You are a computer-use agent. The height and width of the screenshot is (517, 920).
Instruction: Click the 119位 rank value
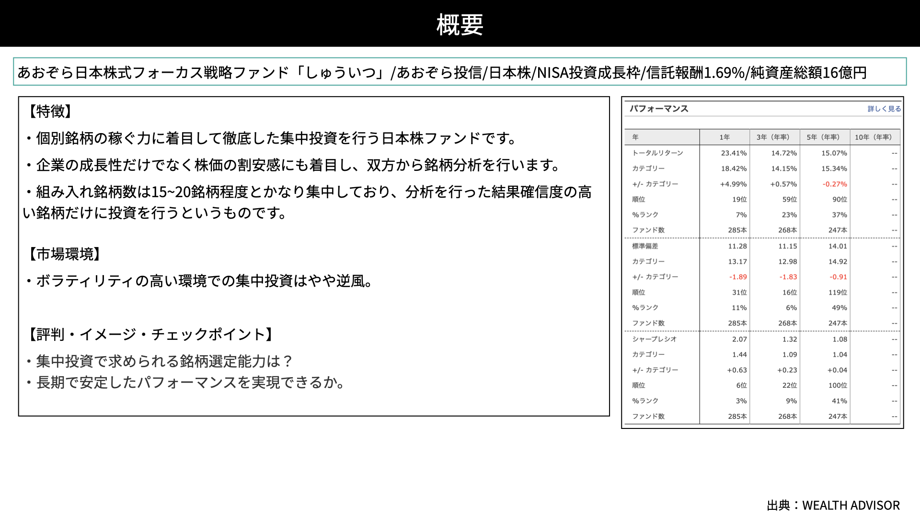[838, 292]
